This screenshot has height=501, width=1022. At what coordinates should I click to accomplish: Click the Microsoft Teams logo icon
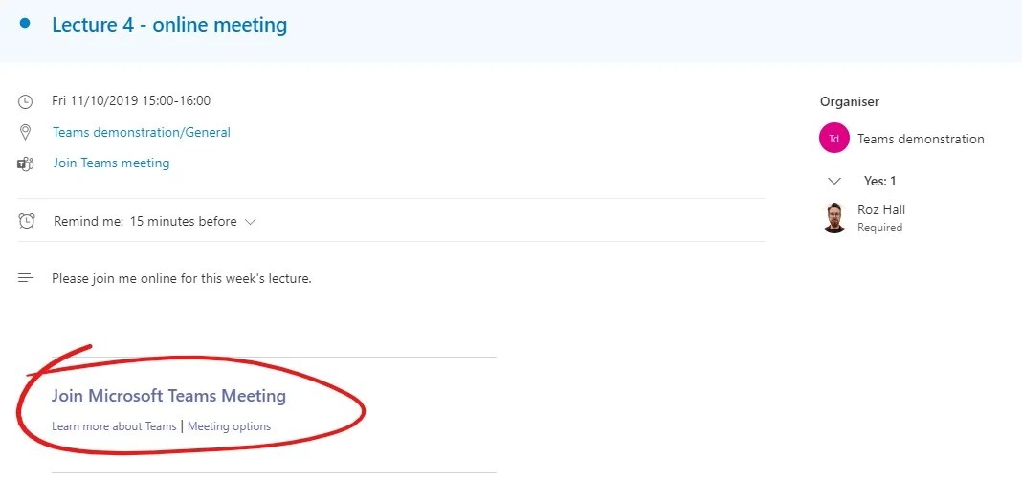(x=26, y=163)
